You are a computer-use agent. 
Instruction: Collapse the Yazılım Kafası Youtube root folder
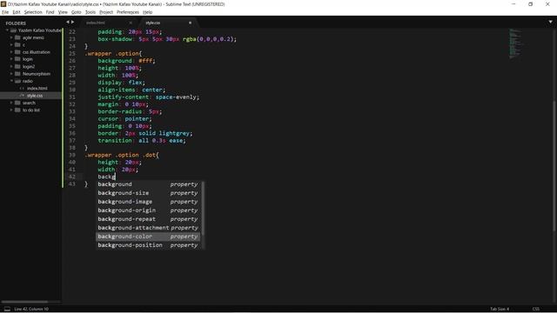(x=8, y=30)
